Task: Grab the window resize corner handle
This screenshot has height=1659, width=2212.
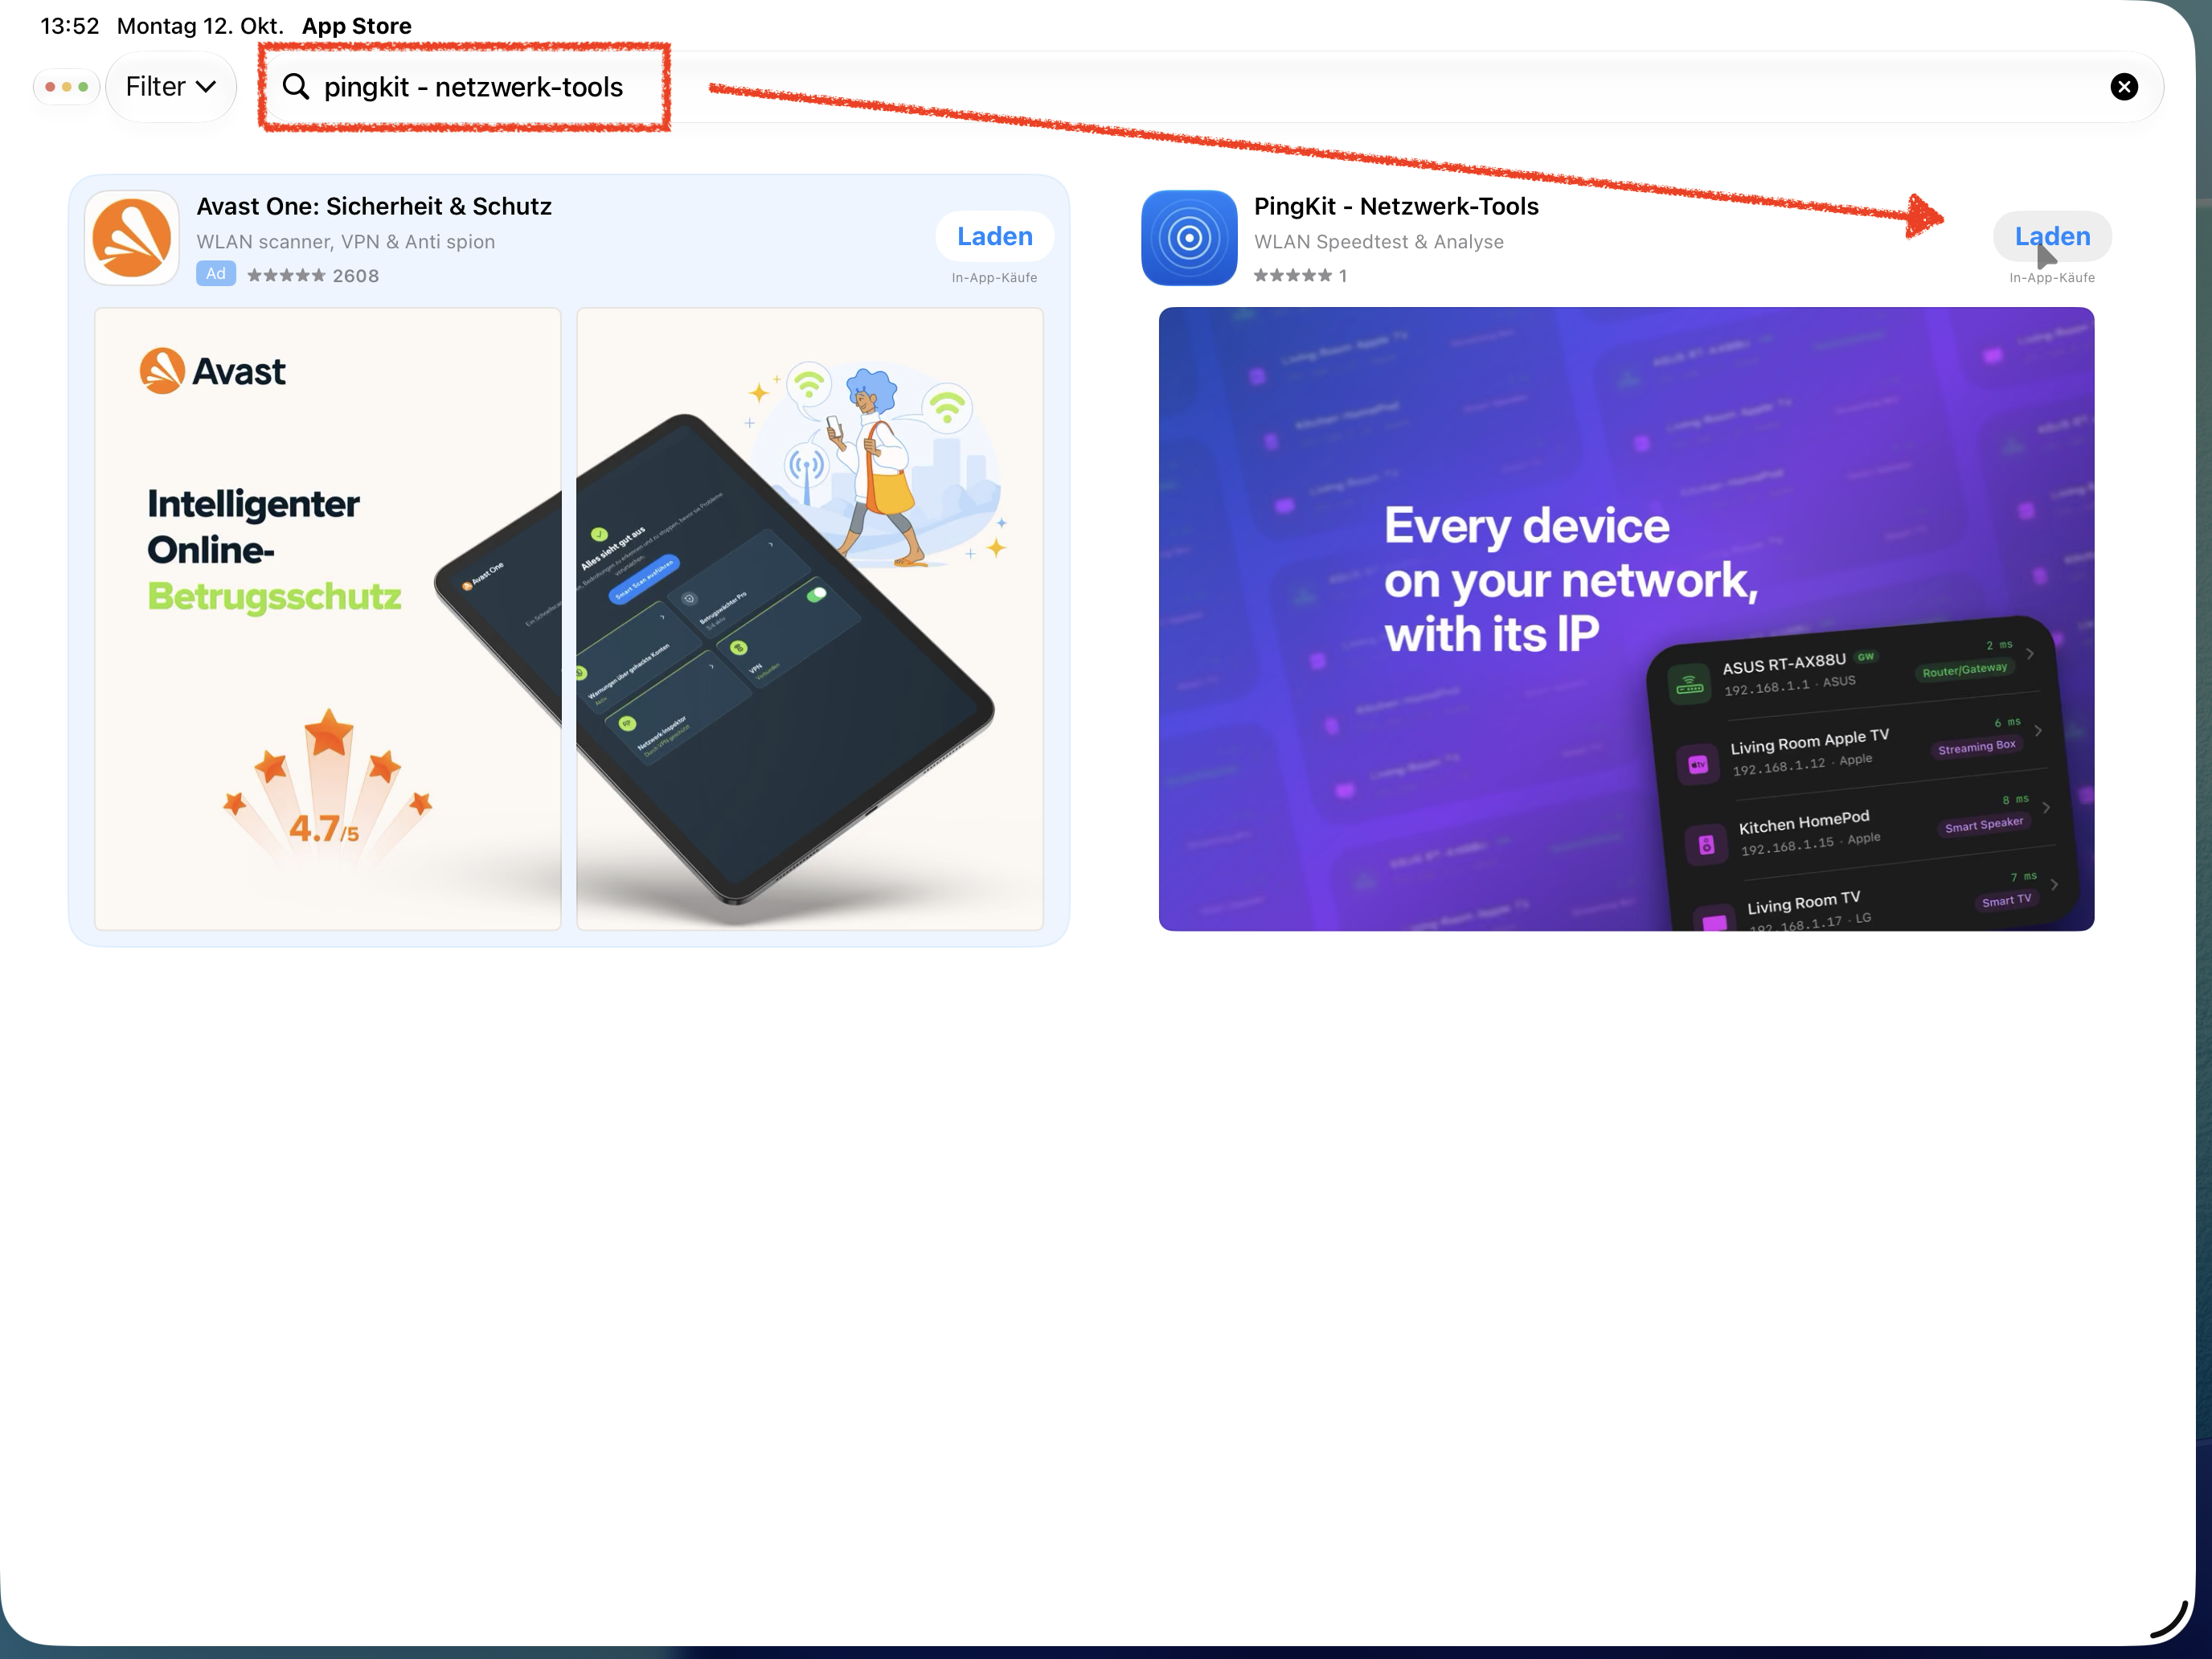Action: coord(2170,1619)
